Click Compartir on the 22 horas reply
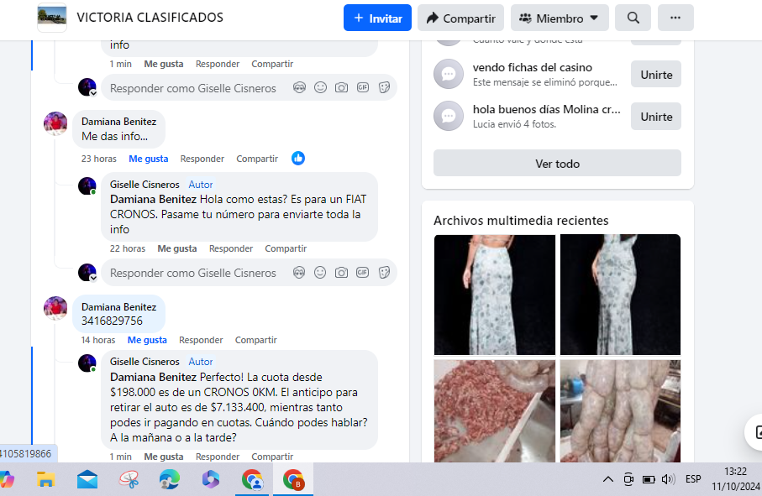 tap(286, 248)
